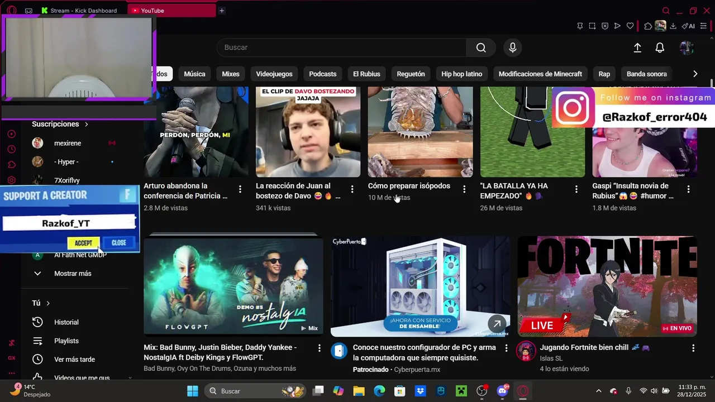The height and width of the screenshot is (402, 715).
Task: Open options for LA BATALLA YA HA EMPEZADO
Action: pyautogui.click(x=576, y=189)
